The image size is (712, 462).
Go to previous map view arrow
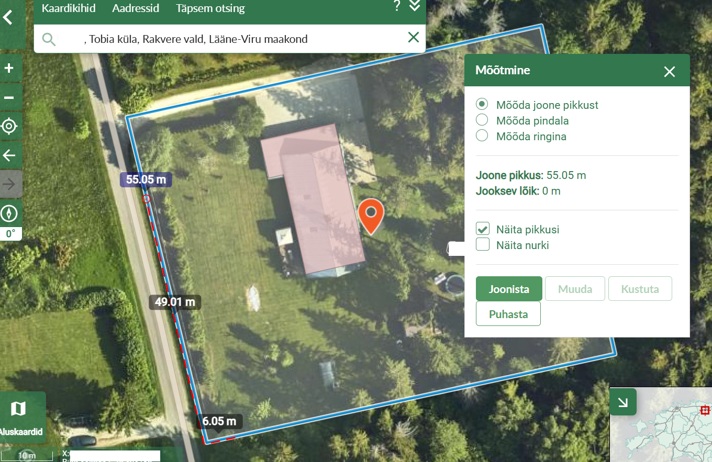click(9, 155)
